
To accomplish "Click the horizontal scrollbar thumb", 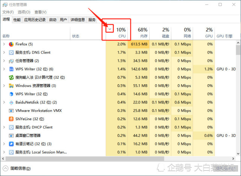I will pos(85,159).
